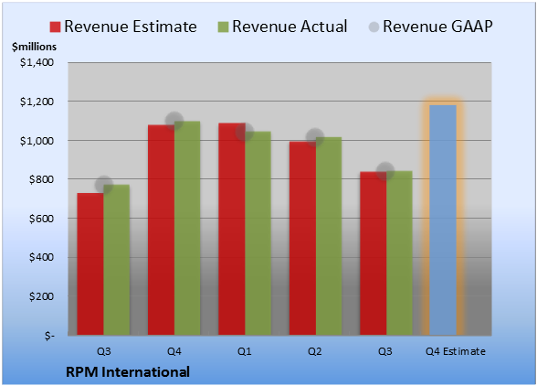Select the red estimate bar for Q1
537x386 pixels.
232,229
